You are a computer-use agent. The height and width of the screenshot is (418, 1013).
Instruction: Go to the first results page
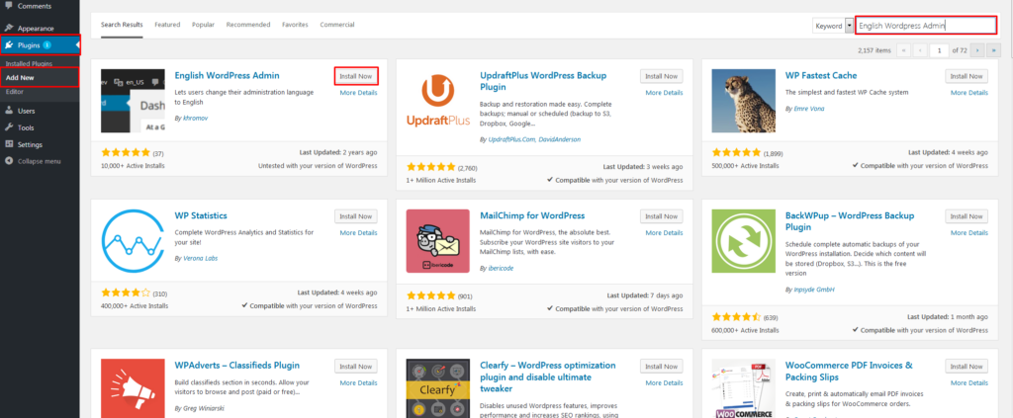[904, 49]
